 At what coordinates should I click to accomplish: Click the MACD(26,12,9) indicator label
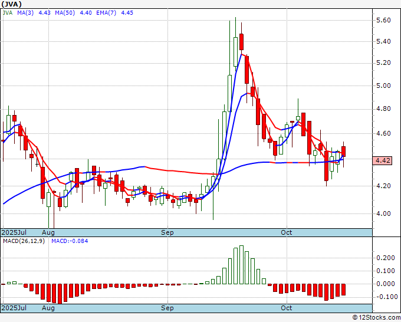tap(24, 241)
